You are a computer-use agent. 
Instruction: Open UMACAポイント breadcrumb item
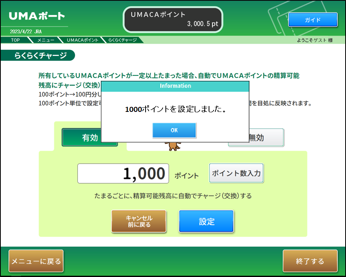tap(82, 40)
